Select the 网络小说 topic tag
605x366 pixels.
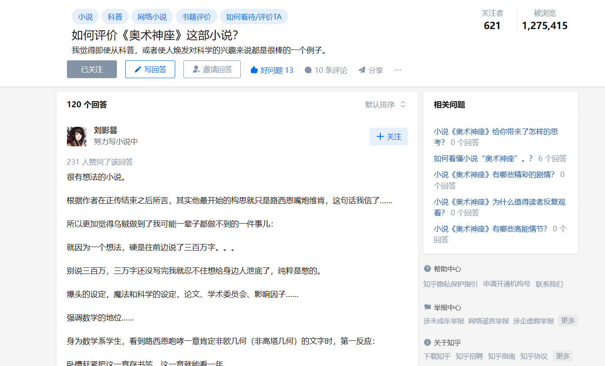coord(152,17)
